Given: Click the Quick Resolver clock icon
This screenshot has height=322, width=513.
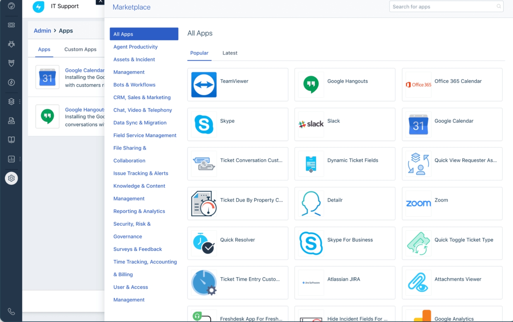Looking at the screenshot, I should pyautogui.click(x=204, y=243).
